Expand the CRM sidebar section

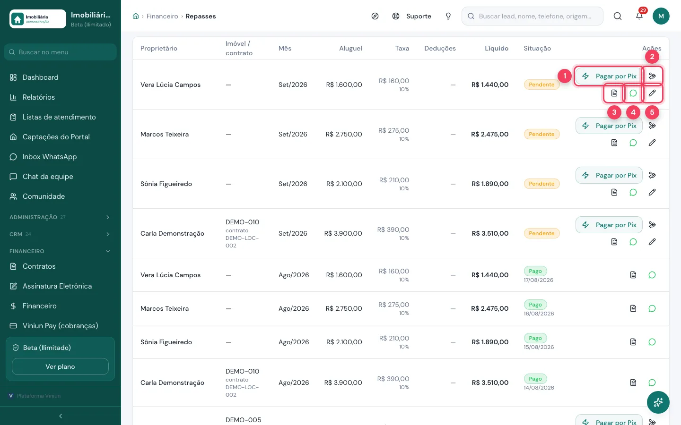coord(60,234)
